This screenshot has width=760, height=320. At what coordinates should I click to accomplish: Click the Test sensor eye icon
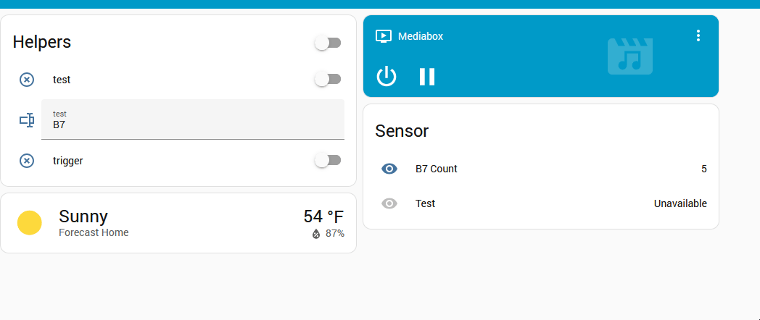[389, 203]
